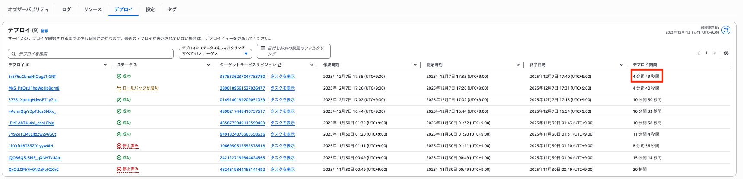The height and width of the screenshot is (179, 743).
Task: Click external link icon beside ターゲットサービスリビジョン
Action: tap(280, 65)
